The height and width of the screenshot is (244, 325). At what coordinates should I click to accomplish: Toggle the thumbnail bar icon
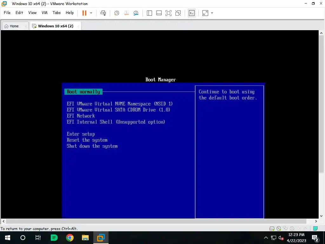pos(159,13)
